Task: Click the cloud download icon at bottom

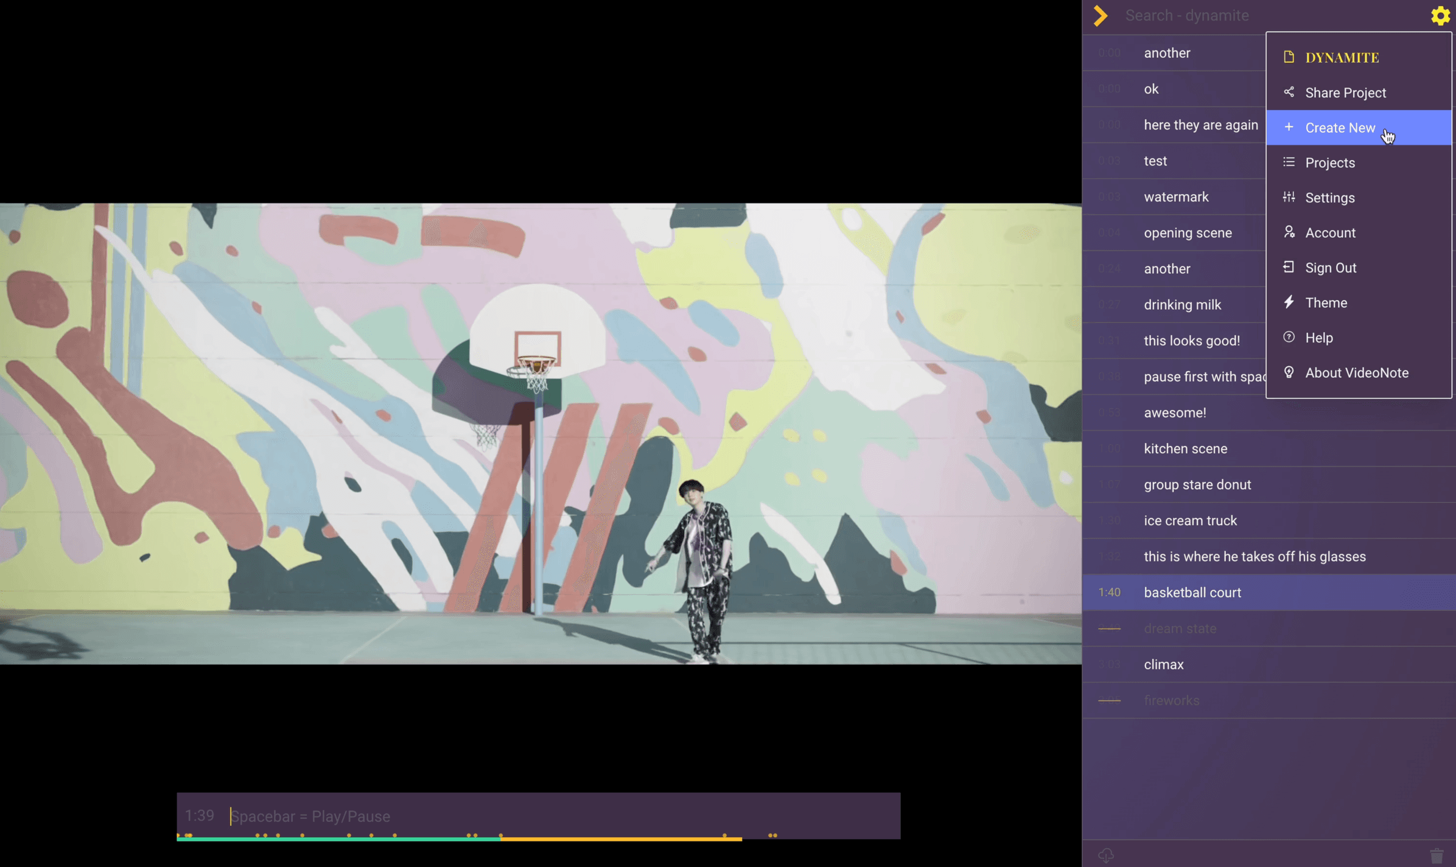Action: (x=1106, y=855)
